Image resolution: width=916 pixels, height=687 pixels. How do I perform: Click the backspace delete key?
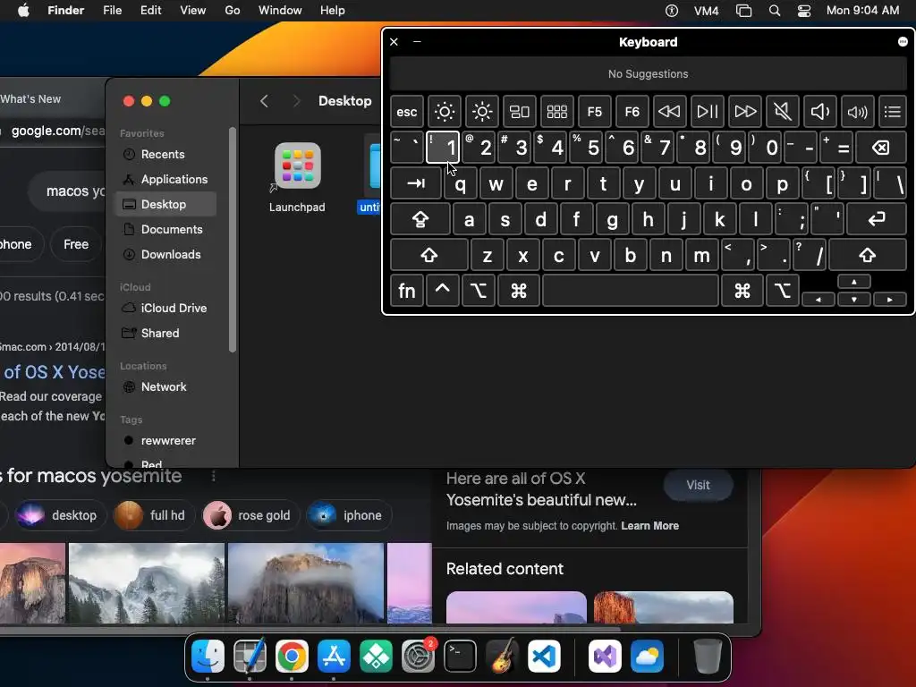point(881,148)
